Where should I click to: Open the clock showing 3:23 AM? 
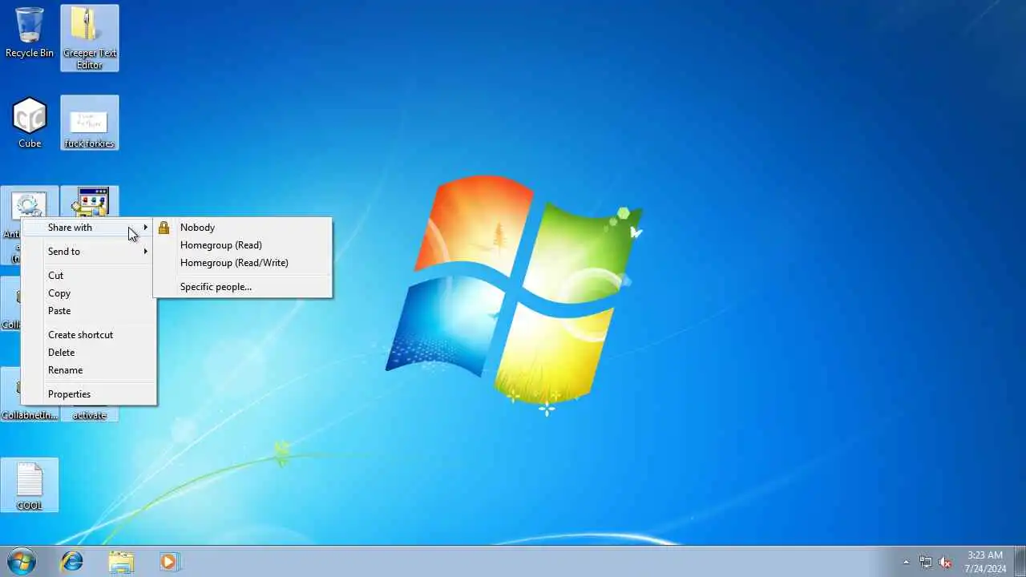pos(985,562)
